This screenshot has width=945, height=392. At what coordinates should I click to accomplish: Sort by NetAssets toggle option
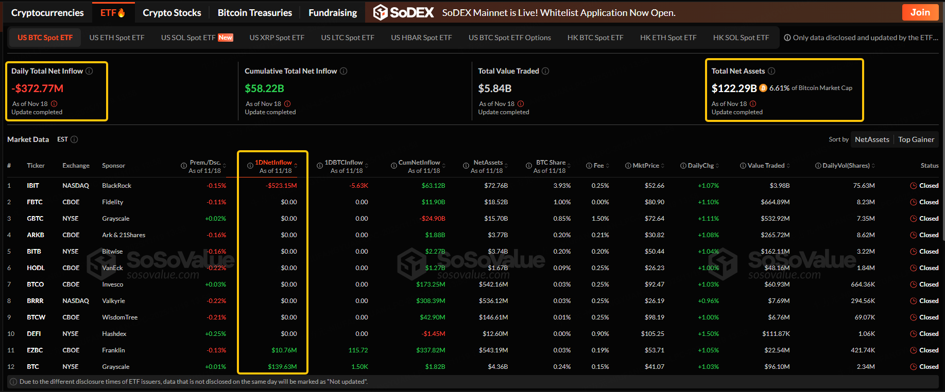coord(872,139)
